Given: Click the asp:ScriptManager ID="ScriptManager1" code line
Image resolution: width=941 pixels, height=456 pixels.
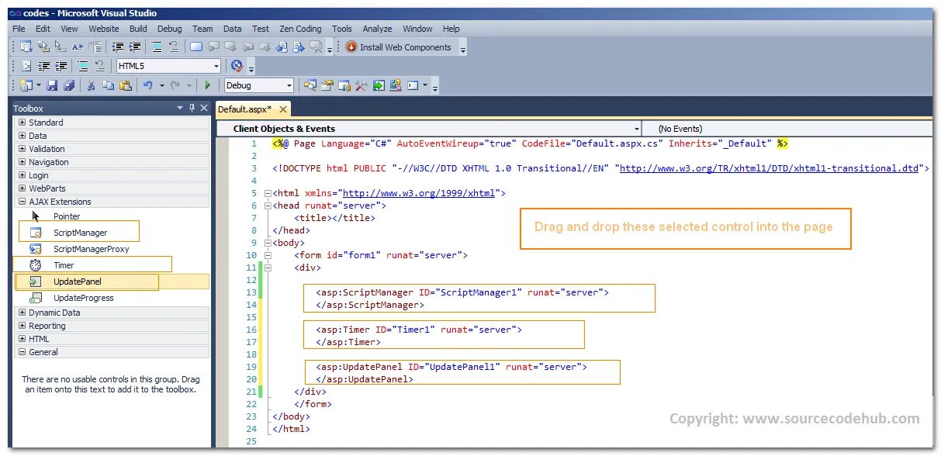Looking at the screenshot, I should click(462, 292).
